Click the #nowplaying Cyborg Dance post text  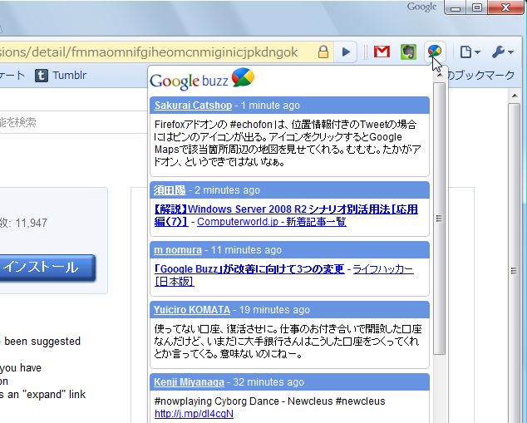(x=269, y=401)
